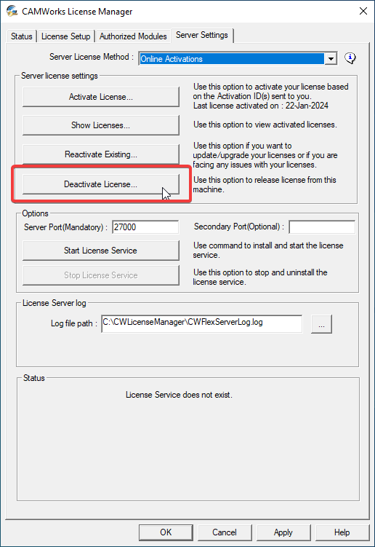Viewport: 375px width, 547px height.
Task: Click the info balloon icon beside license method
Action: [x=350, y=58]
